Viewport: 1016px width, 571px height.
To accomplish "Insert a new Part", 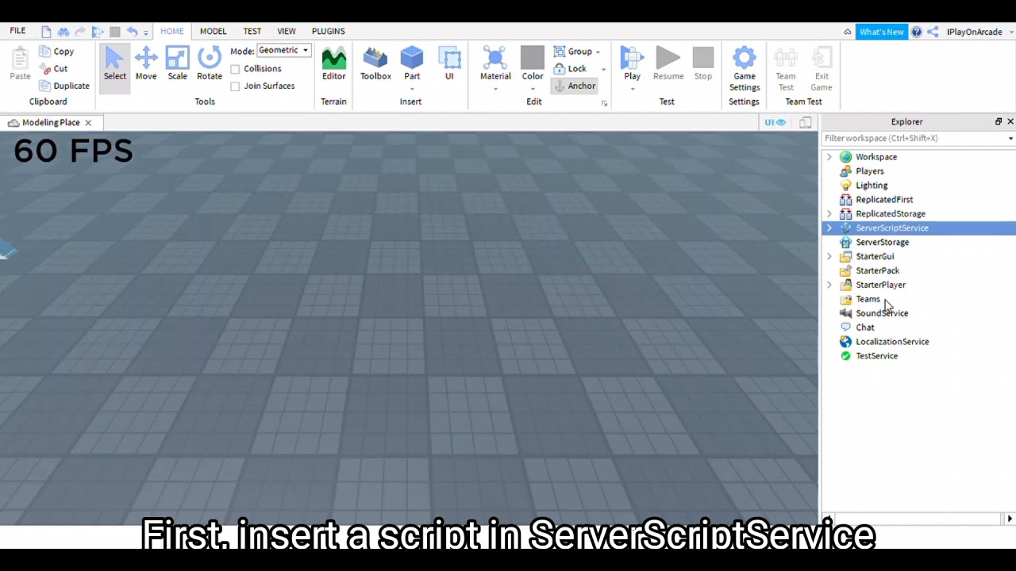I will tap(412, 63).
